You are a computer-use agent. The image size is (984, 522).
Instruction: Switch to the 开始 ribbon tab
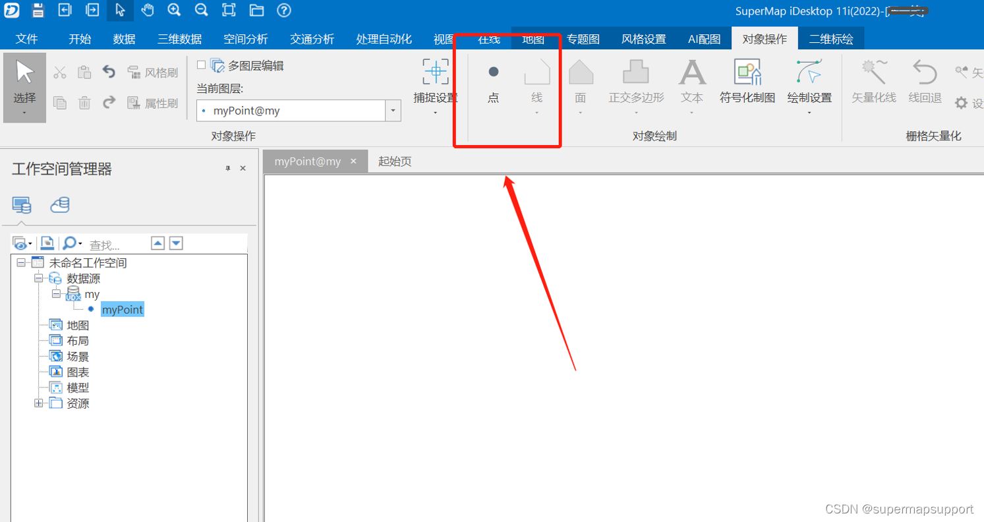(80, 39)
